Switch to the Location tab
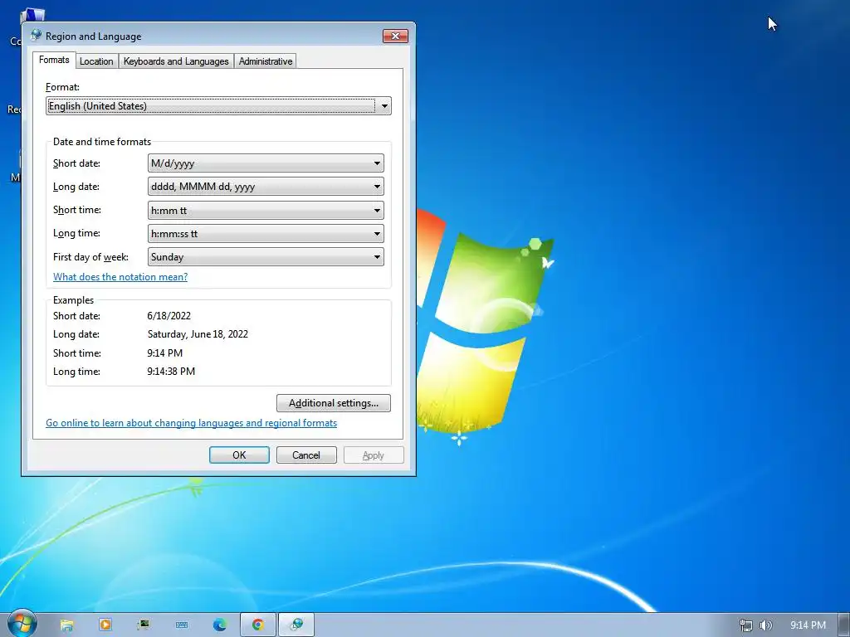 click(x=96, y=61)
